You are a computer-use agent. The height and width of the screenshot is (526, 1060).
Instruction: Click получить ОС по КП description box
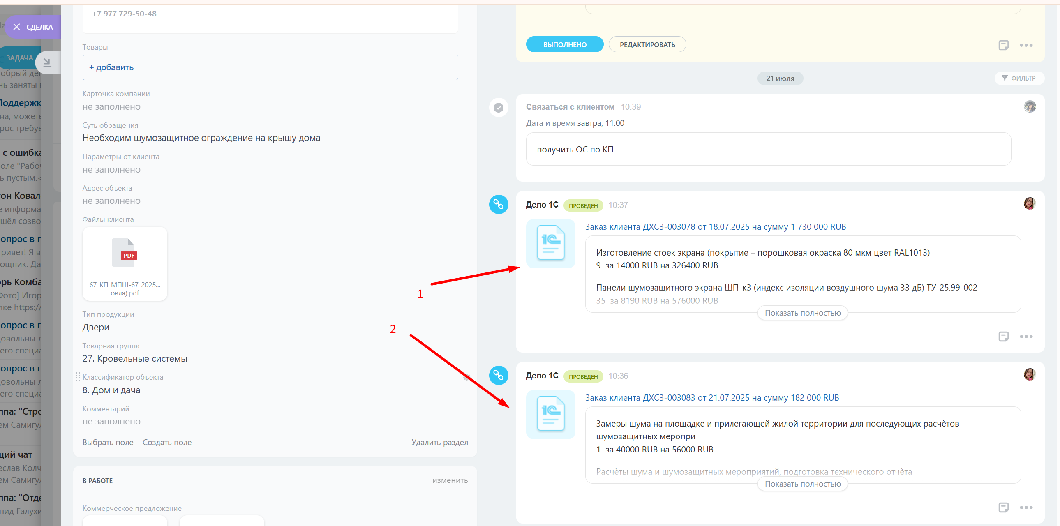tap(768, 149)
